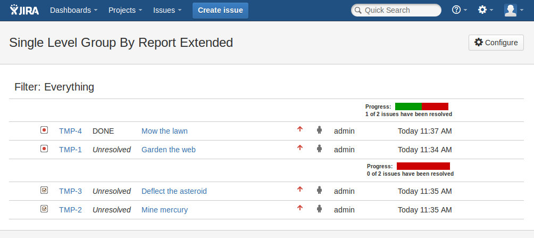The height and width of the screenshot is (238, 534).
Task: Click the green resolved portion of the progress bar
Action: [408, 106]
